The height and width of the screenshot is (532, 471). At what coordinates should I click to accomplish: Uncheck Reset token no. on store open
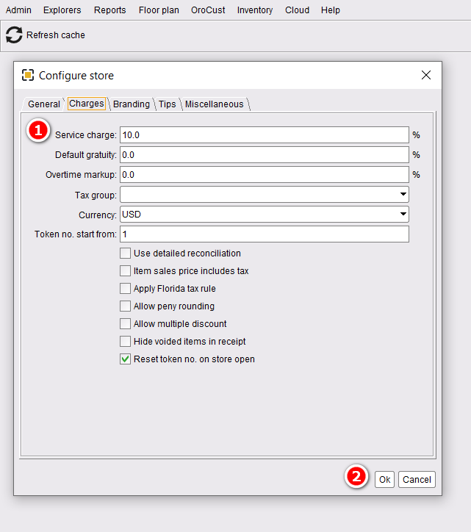[125, 359]
